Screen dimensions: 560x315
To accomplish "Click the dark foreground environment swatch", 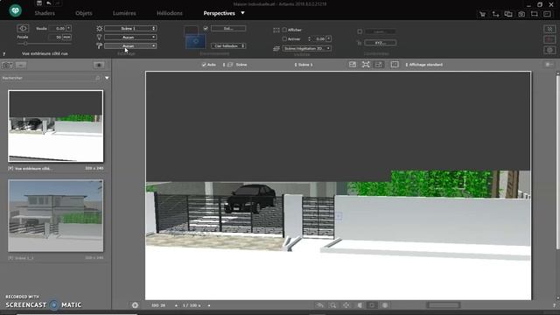I will [x=191, y=30].
